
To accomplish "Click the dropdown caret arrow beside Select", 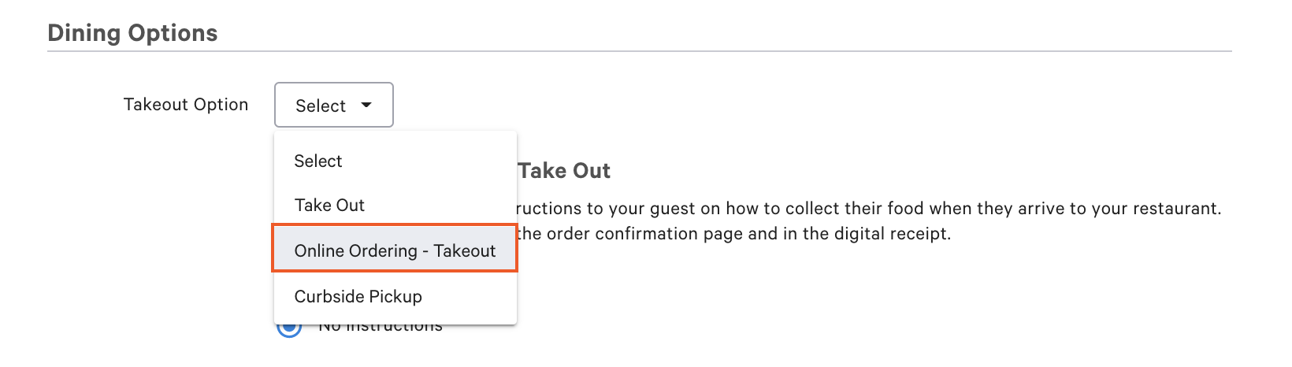I will tap(366, 105).
